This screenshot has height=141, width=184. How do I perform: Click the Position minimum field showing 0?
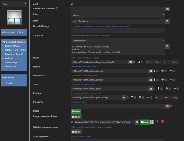pos(159,97)
